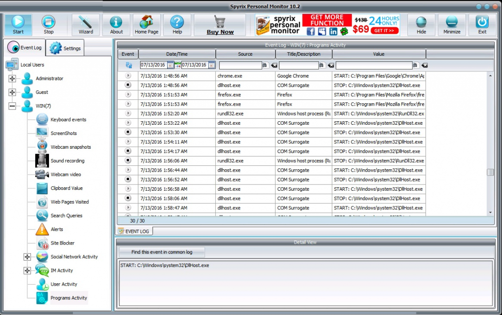Hide the program using Hide button
The image size is (502, 315).
[421, 24]
